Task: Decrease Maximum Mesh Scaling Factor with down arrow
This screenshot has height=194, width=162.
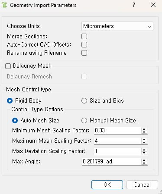Action: [144, 142]
